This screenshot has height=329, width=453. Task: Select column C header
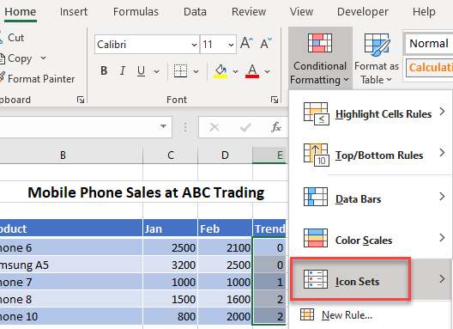point(171,155)
